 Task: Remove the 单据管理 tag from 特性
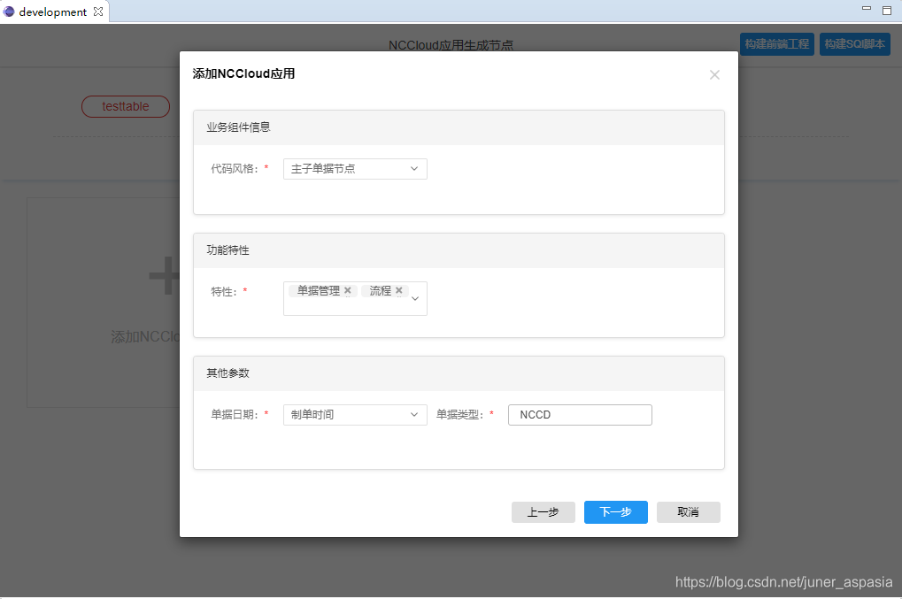348,290
